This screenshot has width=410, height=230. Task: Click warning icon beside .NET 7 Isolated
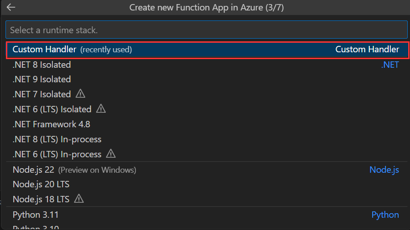[80, 94]
